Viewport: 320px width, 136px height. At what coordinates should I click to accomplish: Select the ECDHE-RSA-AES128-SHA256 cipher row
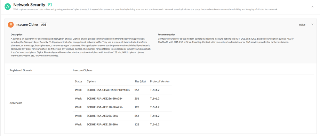(105, 107)
